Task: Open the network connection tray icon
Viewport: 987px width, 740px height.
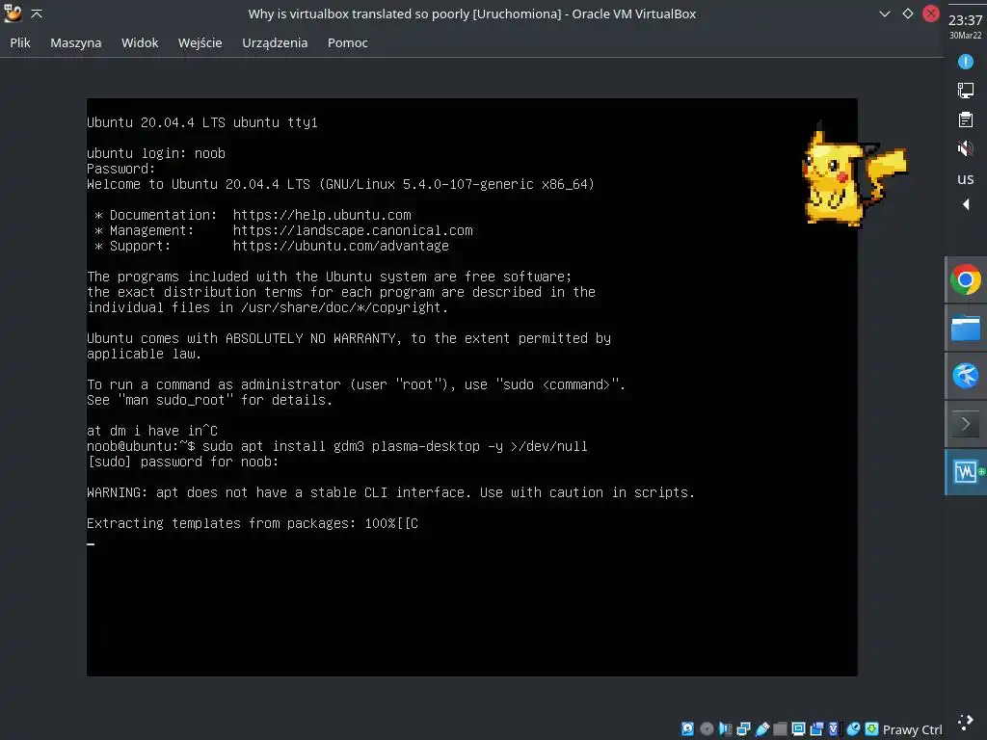Action: 966,91
